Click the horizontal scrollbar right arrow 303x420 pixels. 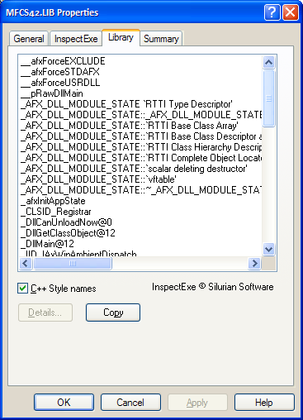click(x=254, y=263)
